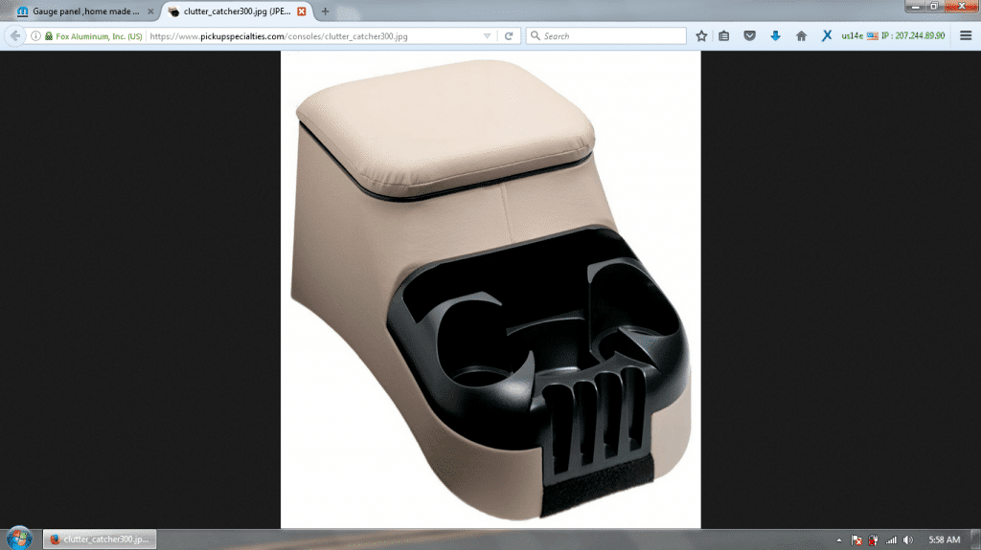Image resolution: width=981 pixels, height=550 pixels.
Task: Expand the URL bar history dropdown arrow
Action: pyautogui.click(x=488, y=35)
